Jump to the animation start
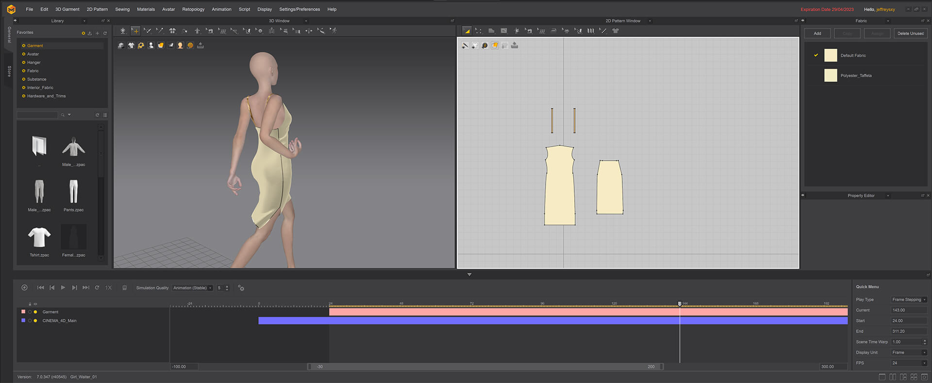Viewport: 932px width, 383px height. point(41,287)
